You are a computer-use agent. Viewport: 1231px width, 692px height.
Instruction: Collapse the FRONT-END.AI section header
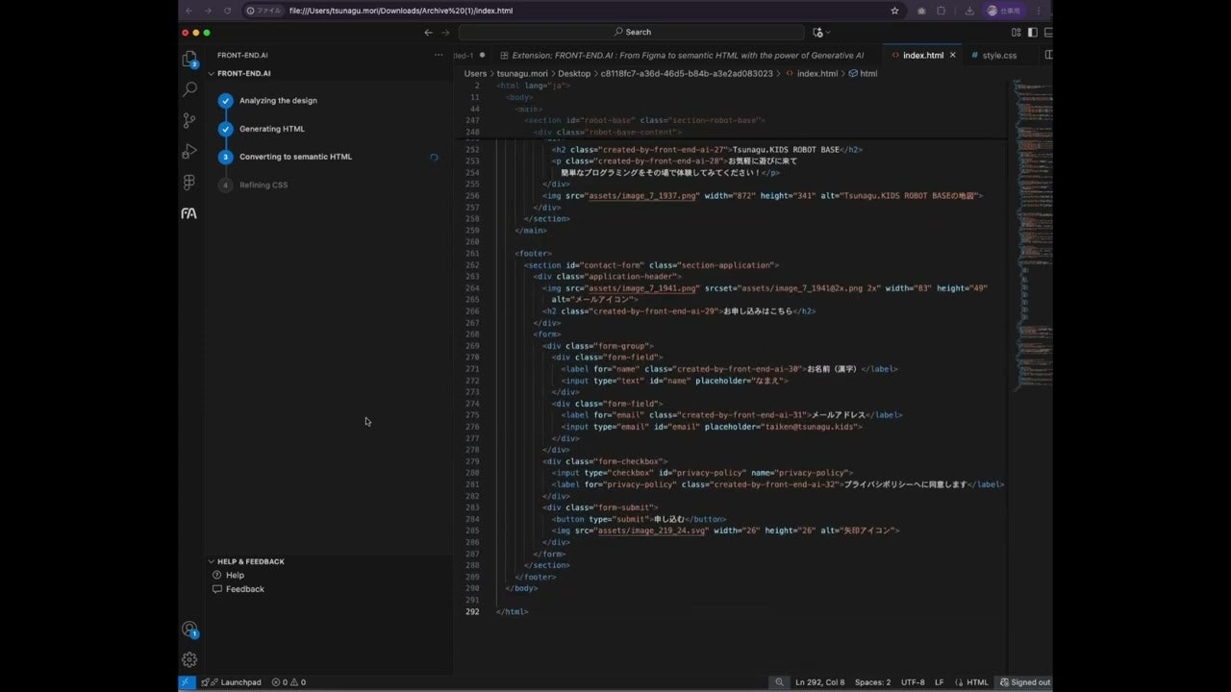(243, 73)
